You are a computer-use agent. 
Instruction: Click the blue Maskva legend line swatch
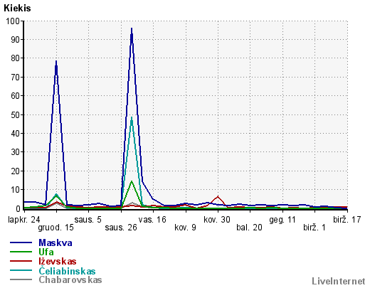(21, 242)
